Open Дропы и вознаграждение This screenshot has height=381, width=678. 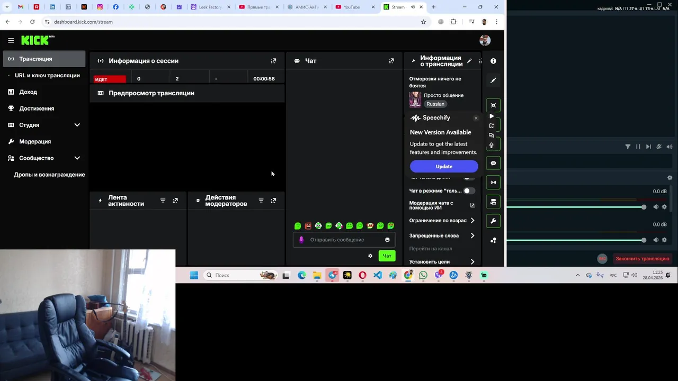click(x=49, y=175)
